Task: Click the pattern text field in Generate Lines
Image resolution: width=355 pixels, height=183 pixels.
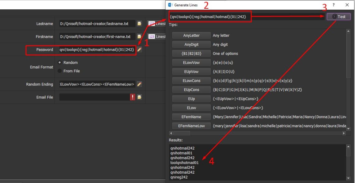Action: [246, 17]
